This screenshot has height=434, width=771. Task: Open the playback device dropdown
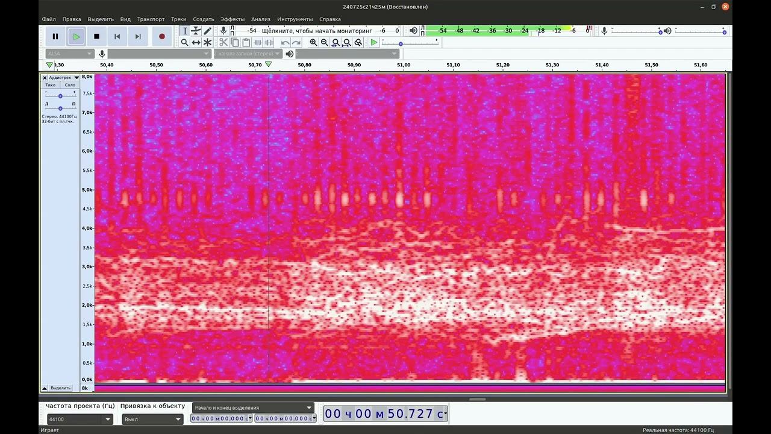[x=347, y=54]
